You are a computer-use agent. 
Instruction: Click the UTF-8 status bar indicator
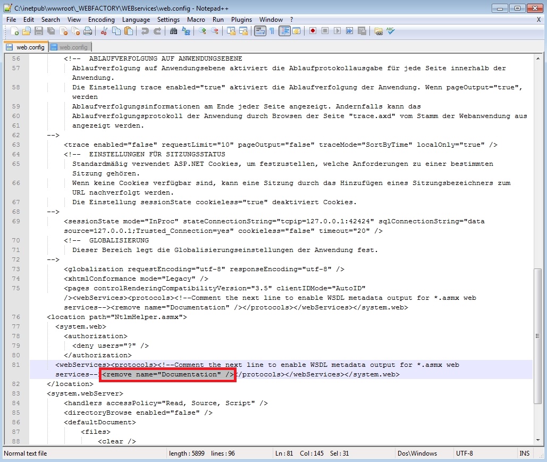coord(464,453)
